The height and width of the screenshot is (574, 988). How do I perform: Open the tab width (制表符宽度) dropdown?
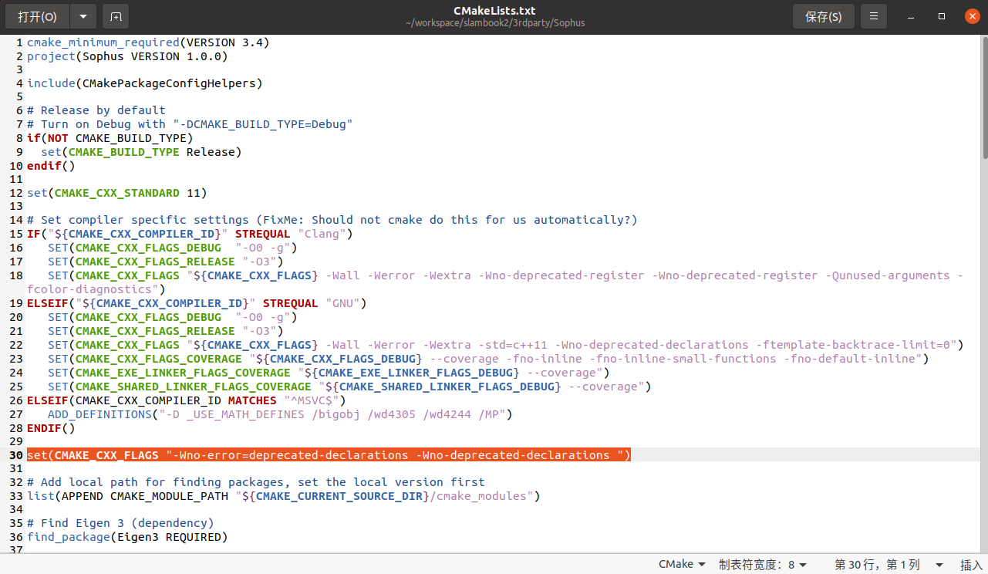pos(763,564)
